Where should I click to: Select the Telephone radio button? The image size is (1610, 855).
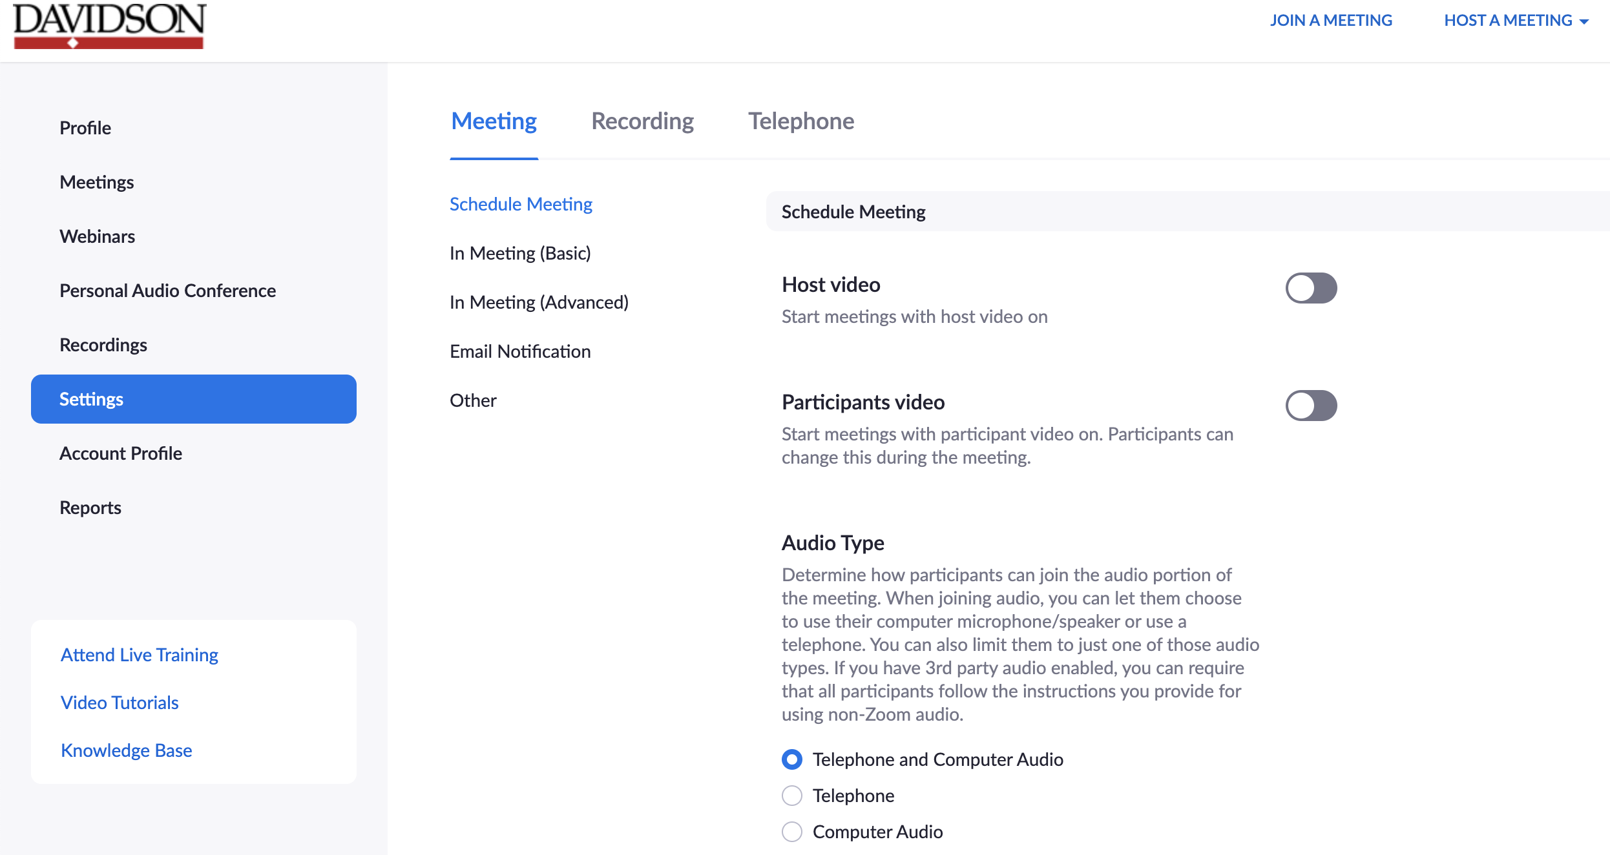click(x=791, y=796)
